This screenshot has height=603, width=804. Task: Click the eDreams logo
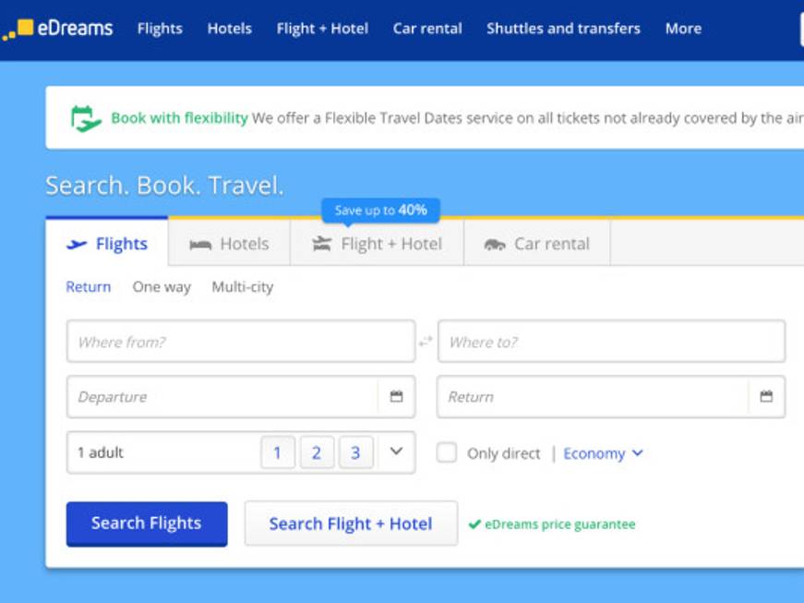57,29
